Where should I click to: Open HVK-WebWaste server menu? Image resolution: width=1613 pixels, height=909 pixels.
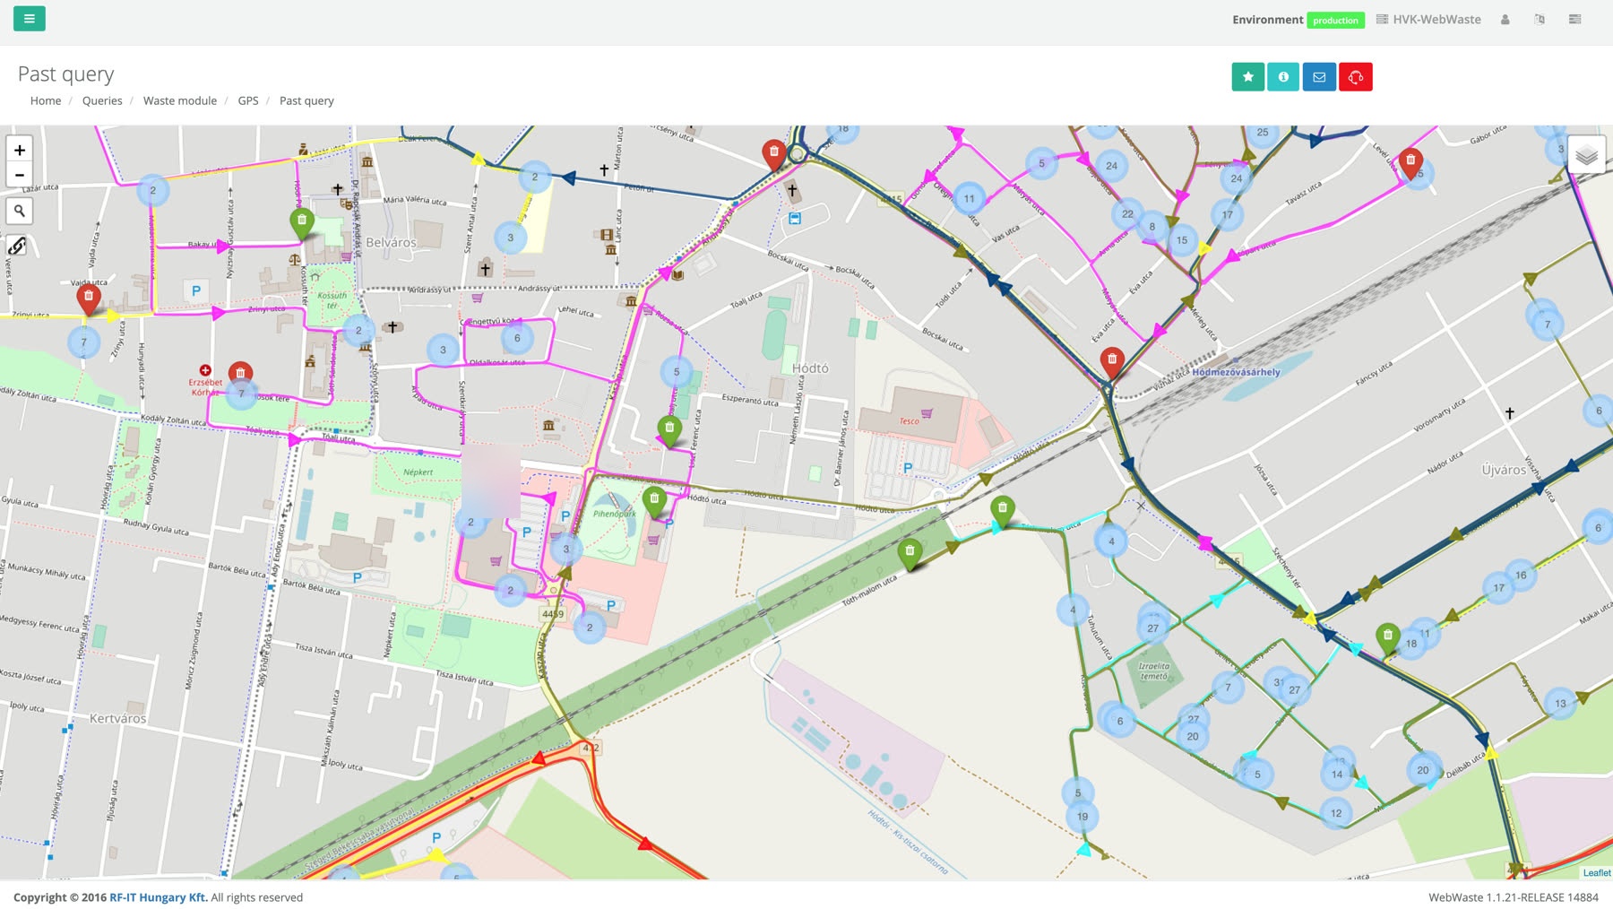[x=1428, y=20]
